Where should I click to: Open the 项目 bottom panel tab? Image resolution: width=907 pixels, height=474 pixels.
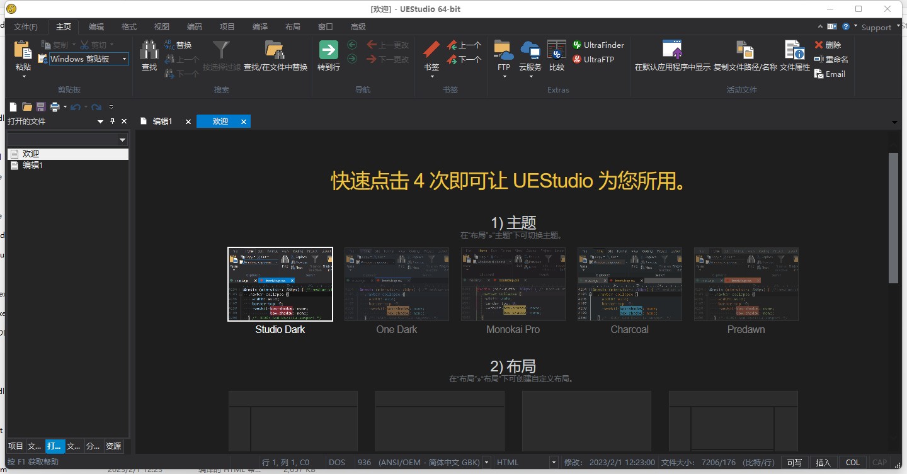[16, 446]
